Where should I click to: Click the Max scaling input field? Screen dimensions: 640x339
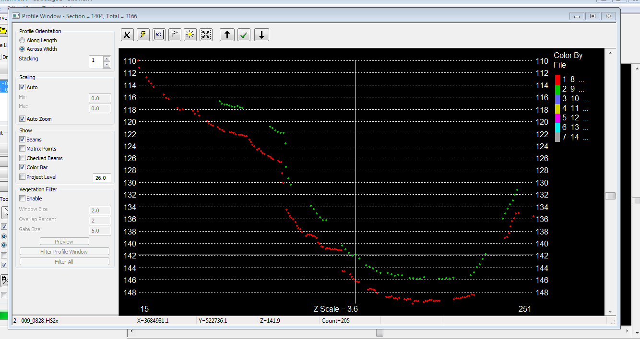point(100,108)
